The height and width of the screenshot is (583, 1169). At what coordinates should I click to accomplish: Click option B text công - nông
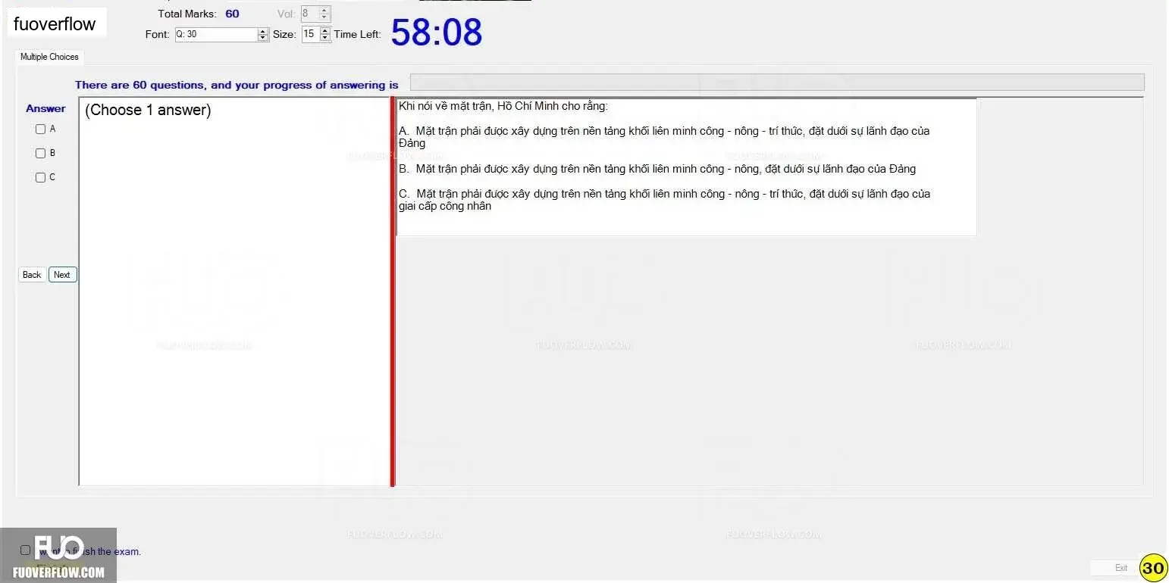click(657, 169)
